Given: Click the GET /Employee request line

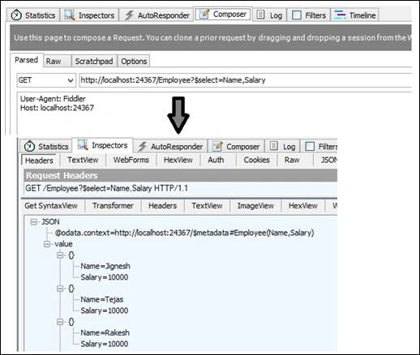Looking at the screenshot, I should [106, 188].
